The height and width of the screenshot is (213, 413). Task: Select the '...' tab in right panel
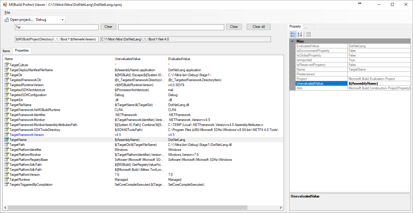309,27
